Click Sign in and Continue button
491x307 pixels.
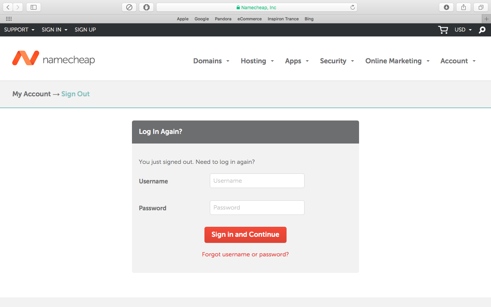[245, 235]
